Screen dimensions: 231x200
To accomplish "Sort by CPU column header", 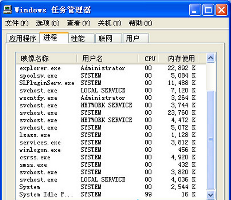I will tap(148, 58).
